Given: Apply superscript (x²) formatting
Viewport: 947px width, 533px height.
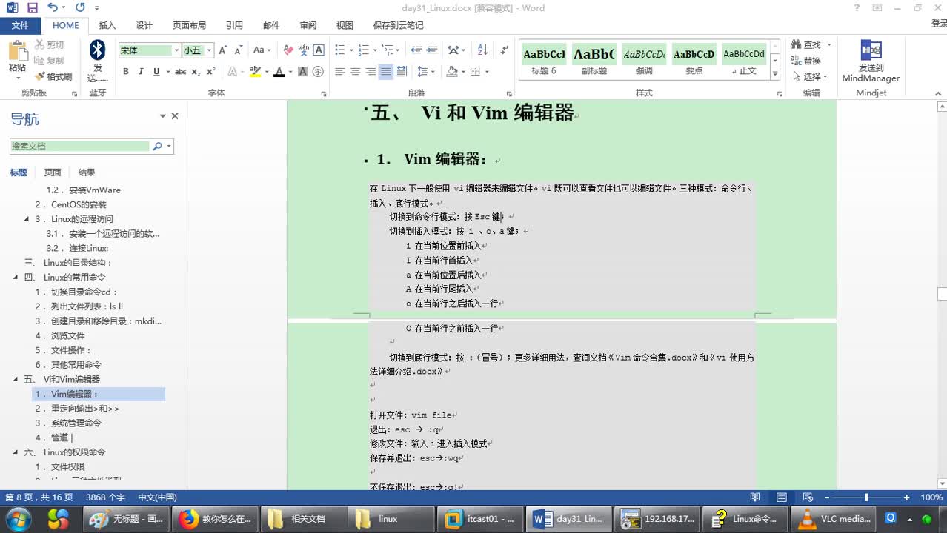Looking at the screenshot, I should coord(210,72).
